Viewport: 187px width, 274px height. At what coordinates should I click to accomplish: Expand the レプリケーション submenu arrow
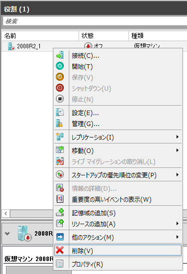[178, 137]
